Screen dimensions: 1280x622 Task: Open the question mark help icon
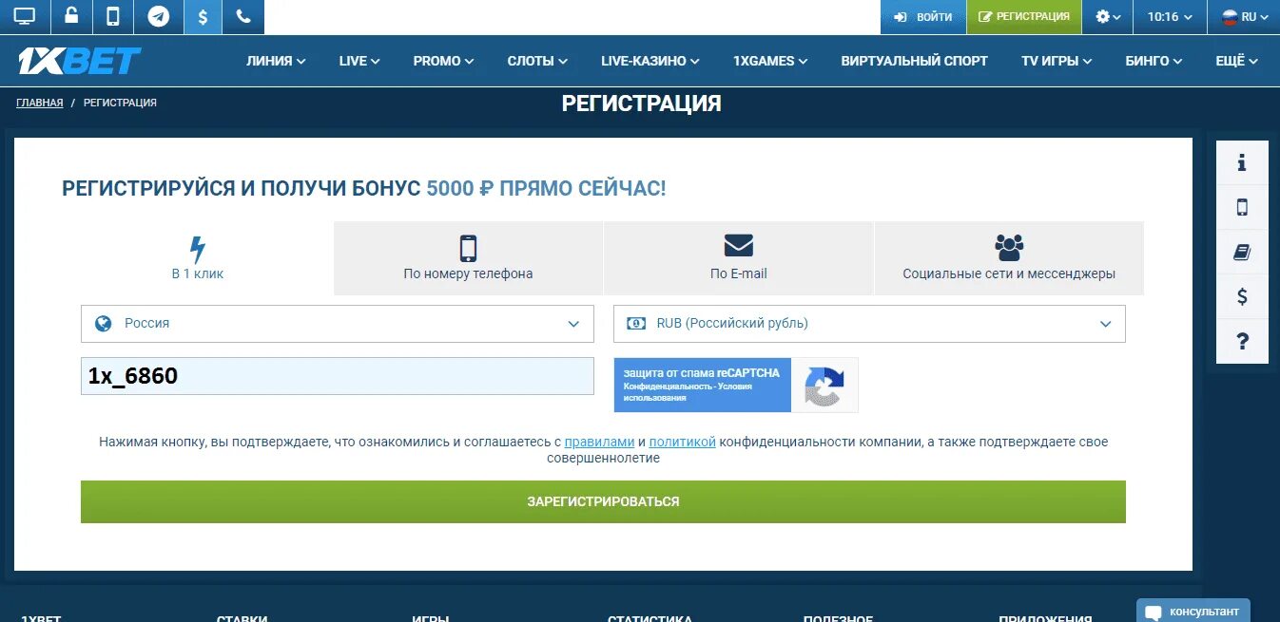point(1242,341)
